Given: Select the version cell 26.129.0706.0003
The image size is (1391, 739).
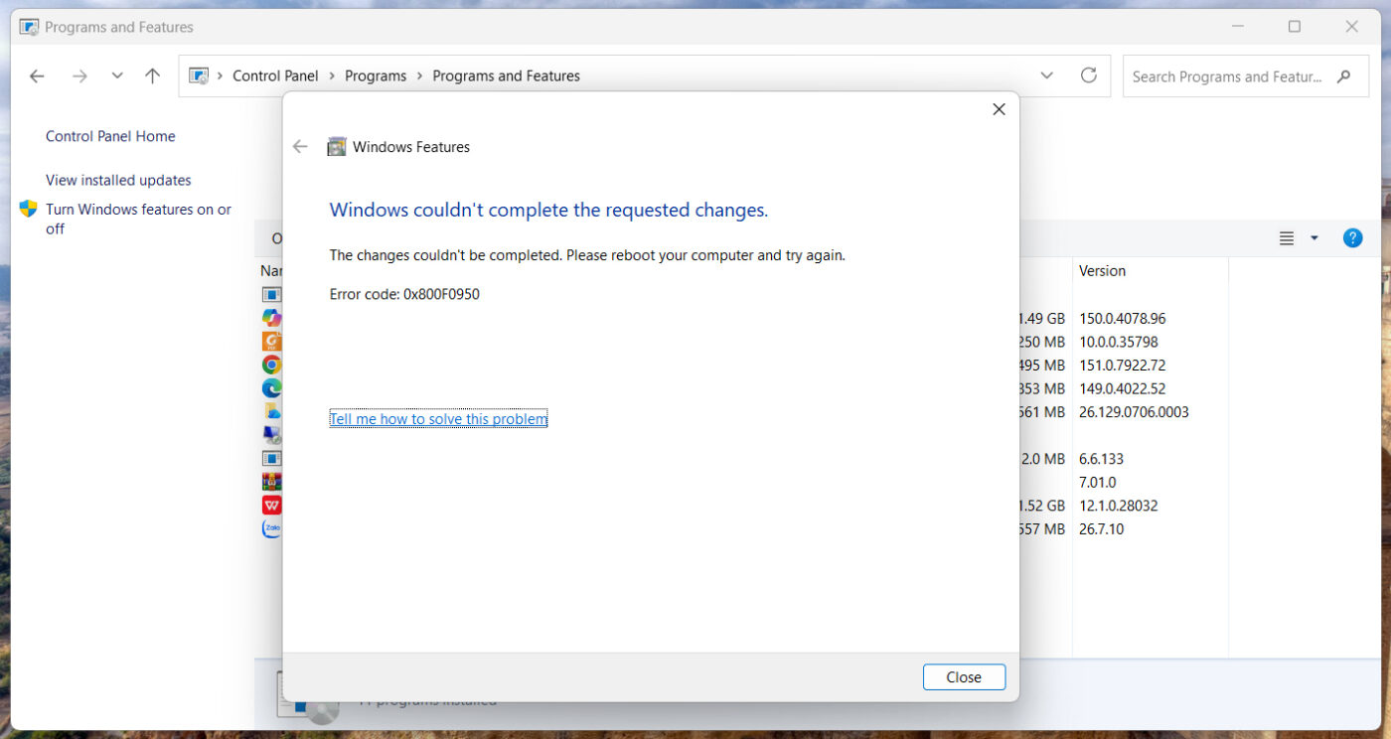Looking at the screenshot, I should (1134, 412).
